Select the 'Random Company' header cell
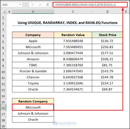 [33, 101]
